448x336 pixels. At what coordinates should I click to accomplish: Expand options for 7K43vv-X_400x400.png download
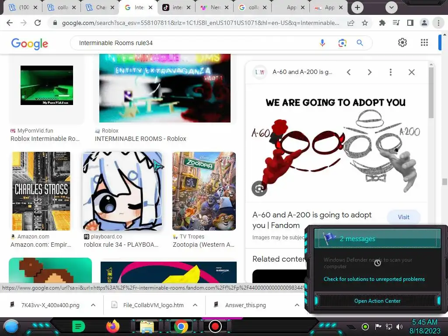click(x=93, y=305)
